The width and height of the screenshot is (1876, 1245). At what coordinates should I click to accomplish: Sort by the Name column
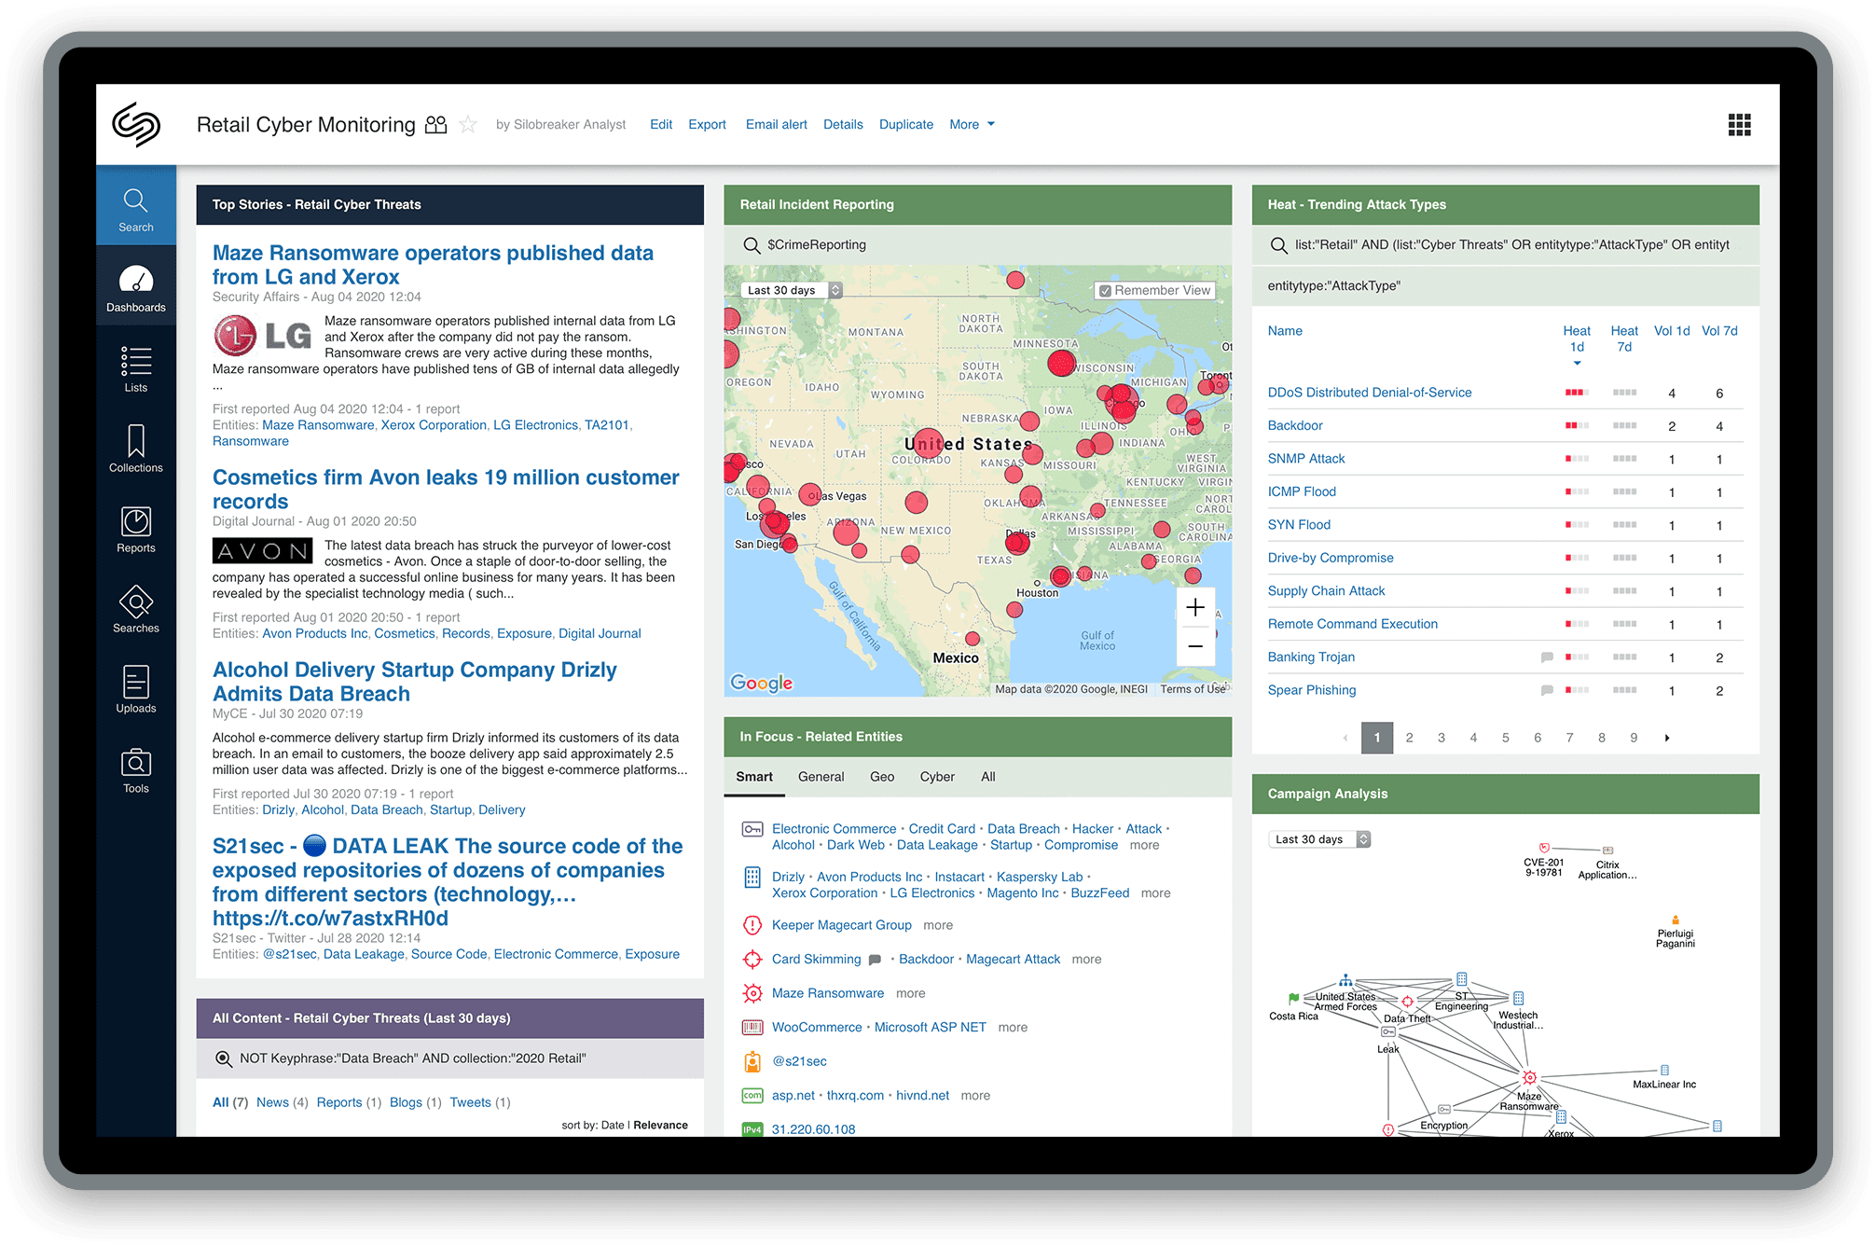[x=1285, y=331]
